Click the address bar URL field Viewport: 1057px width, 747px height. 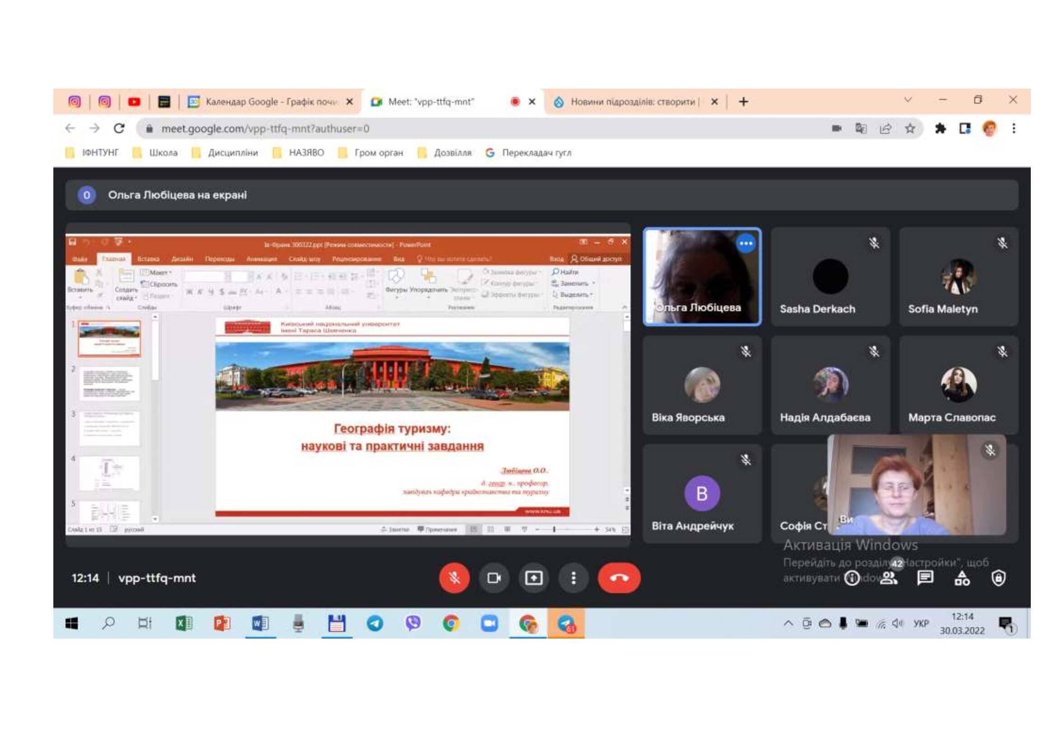pos(460,128)
